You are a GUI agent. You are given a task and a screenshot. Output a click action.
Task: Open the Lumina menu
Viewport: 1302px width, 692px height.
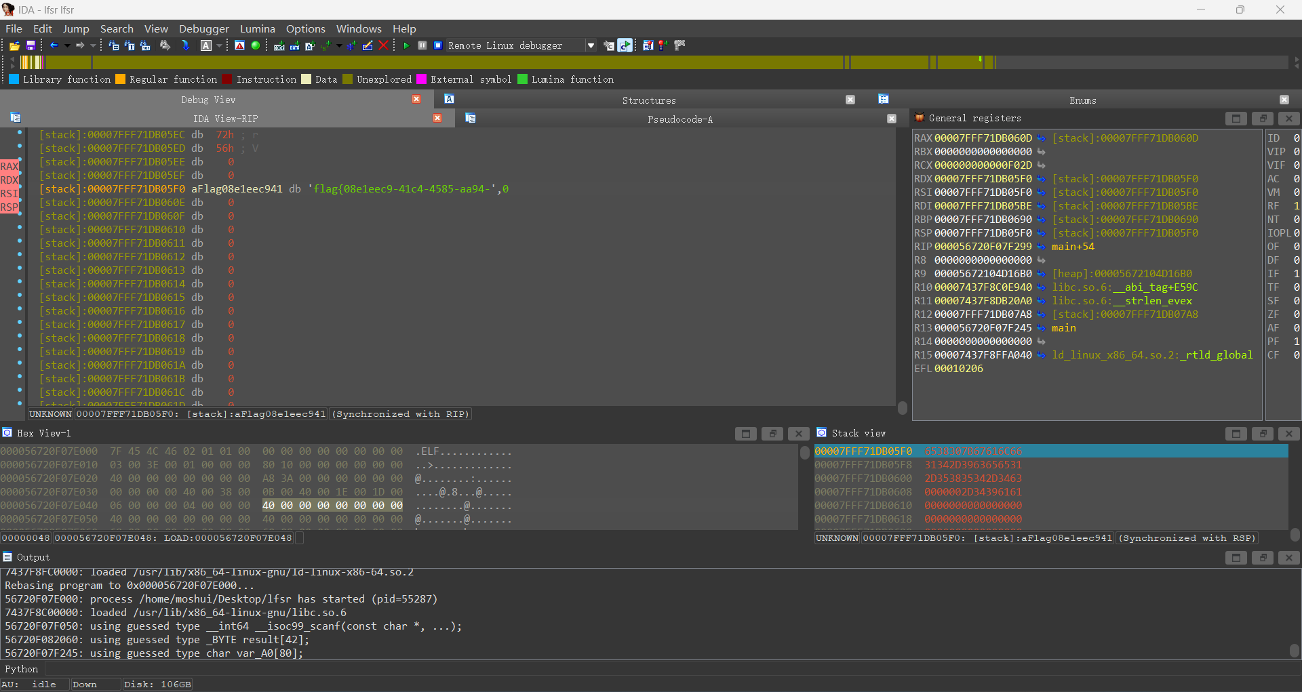(257, 28)
